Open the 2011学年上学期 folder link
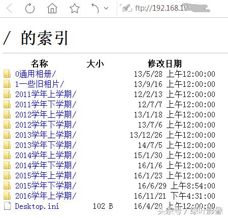 (46, 95)
